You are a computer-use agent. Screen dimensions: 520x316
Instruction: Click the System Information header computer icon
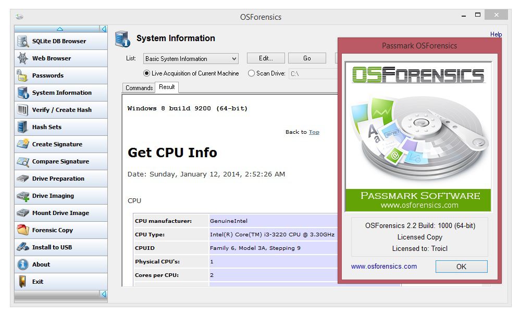click(122, 39)
